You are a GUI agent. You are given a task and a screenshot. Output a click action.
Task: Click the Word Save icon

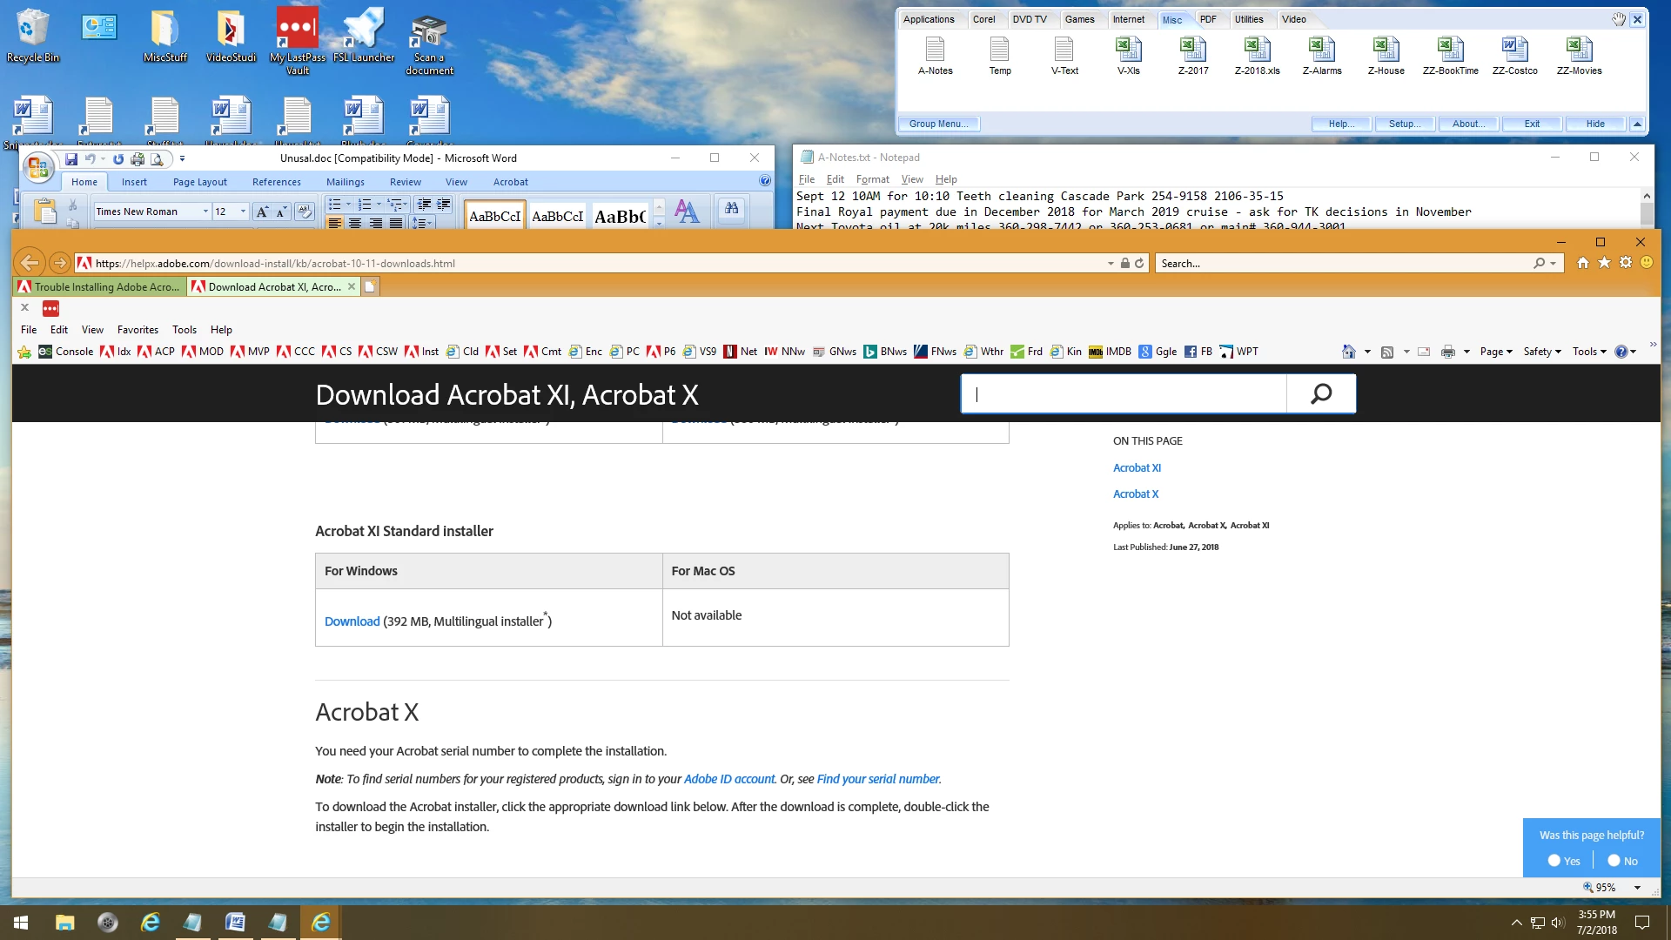[71, 158]
